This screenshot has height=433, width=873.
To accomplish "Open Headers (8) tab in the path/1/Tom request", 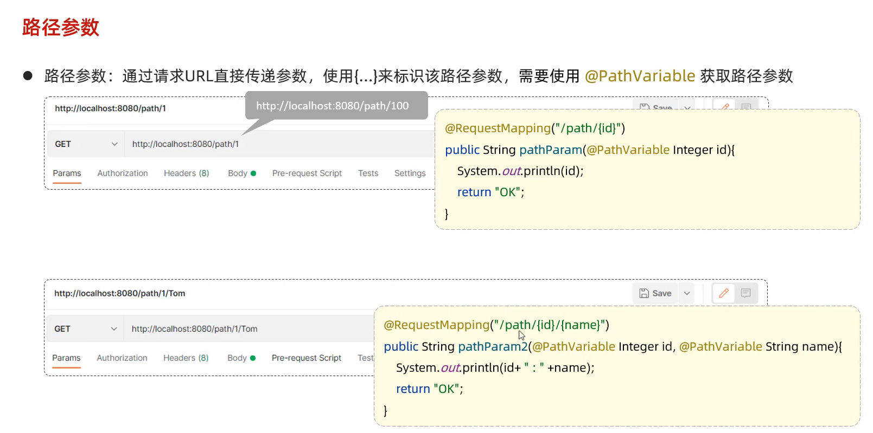I will pyautogui.click(x=186, y=358).
